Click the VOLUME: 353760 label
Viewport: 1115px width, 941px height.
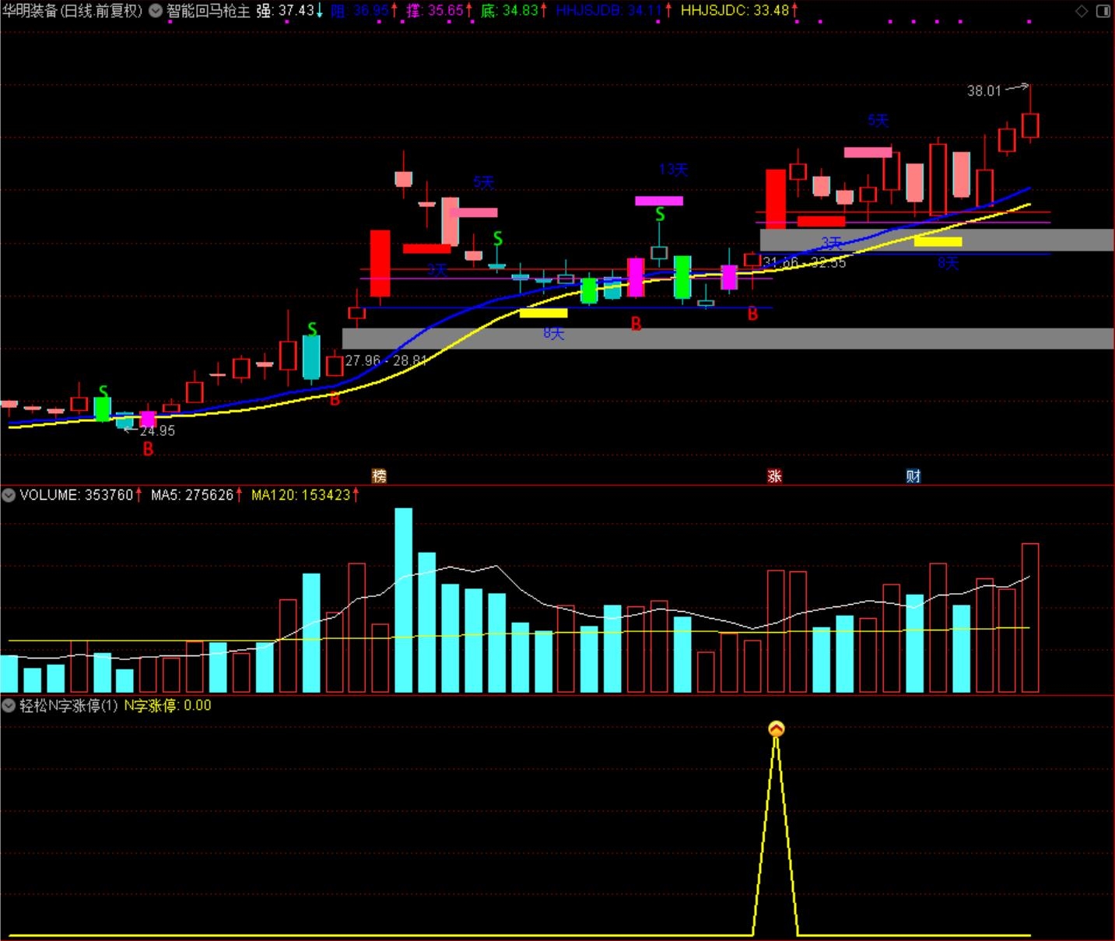[80, 495]
